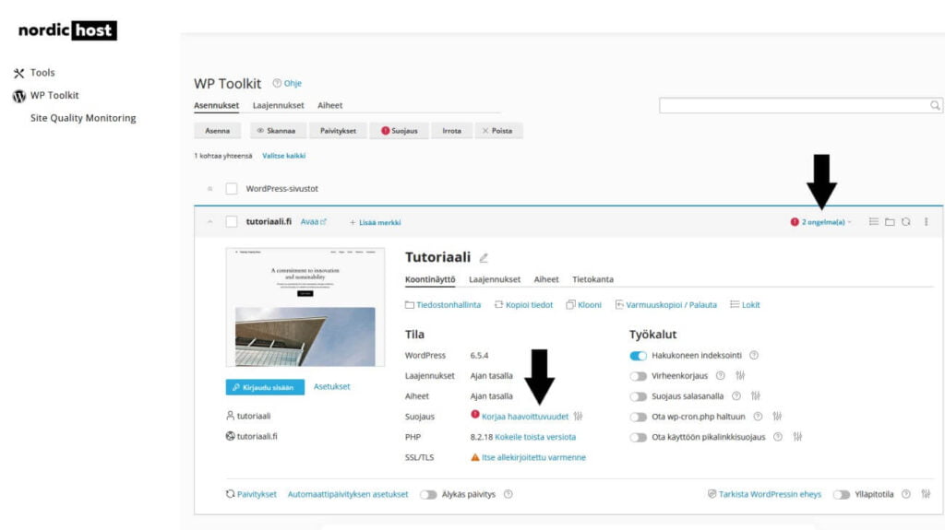Switch to the Tietokanta tab
Viewport: 945px width, 530px height.
click(x=592, y=279)
